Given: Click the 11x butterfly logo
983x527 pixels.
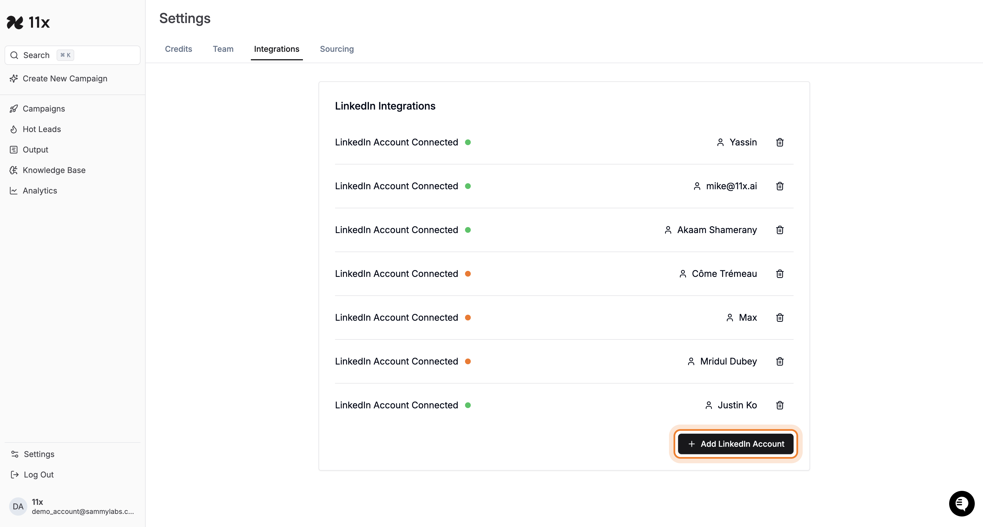Looking at the screenshot, I should click(15, 22).
